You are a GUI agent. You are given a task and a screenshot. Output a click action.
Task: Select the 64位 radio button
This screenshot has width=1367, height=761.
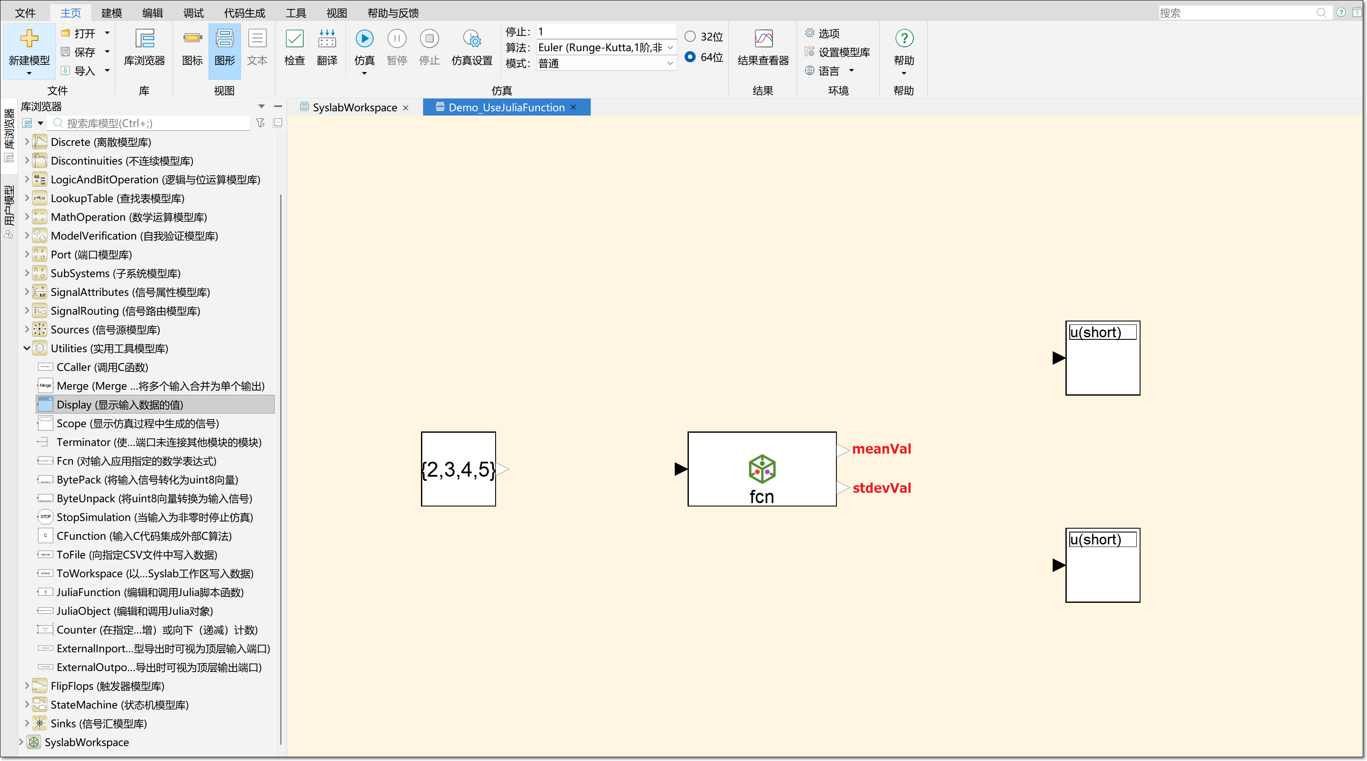coord(690,57)
